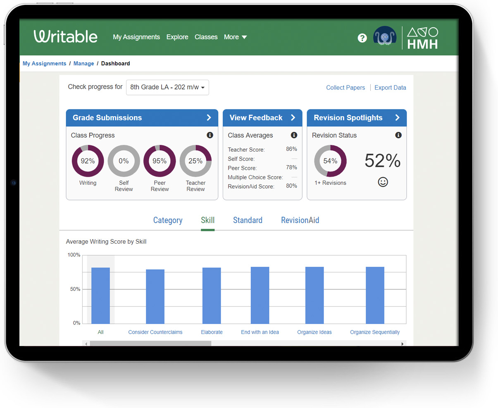Click the View Feedback chevron arrow
This screenshot has width=498, height=408.
(x=293, y=118)
